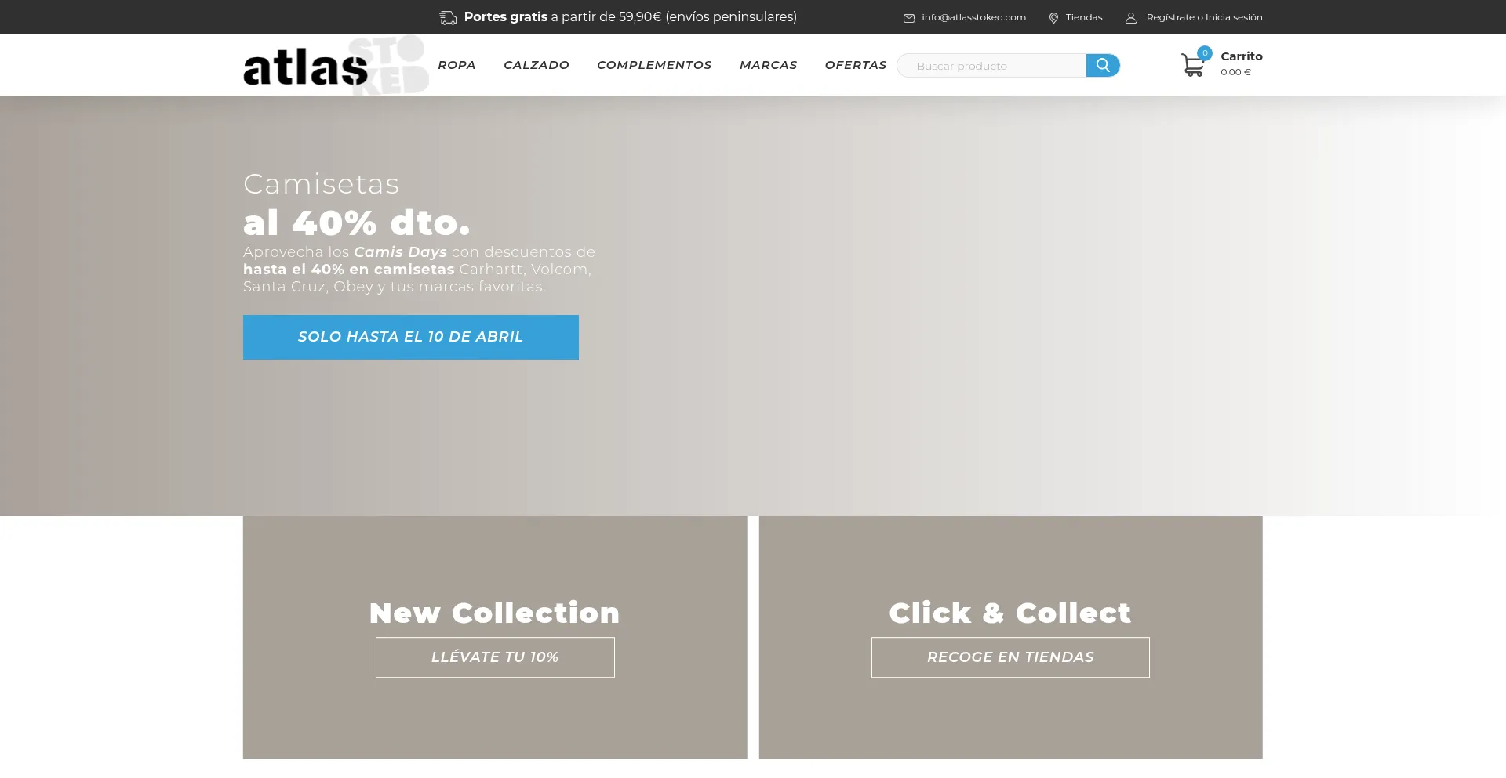
Task: Click the atlas stoked logo
Action: [x=336, y=66]
